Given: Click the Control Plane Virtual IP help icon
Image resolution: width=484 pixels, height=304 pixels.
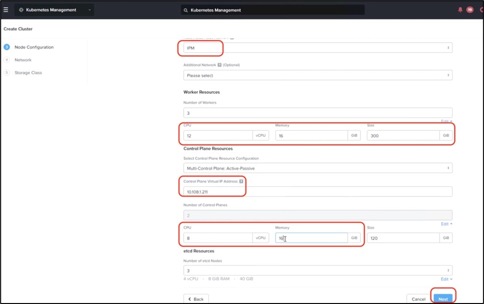Looking at the screenshot, I should pos(241,182).
